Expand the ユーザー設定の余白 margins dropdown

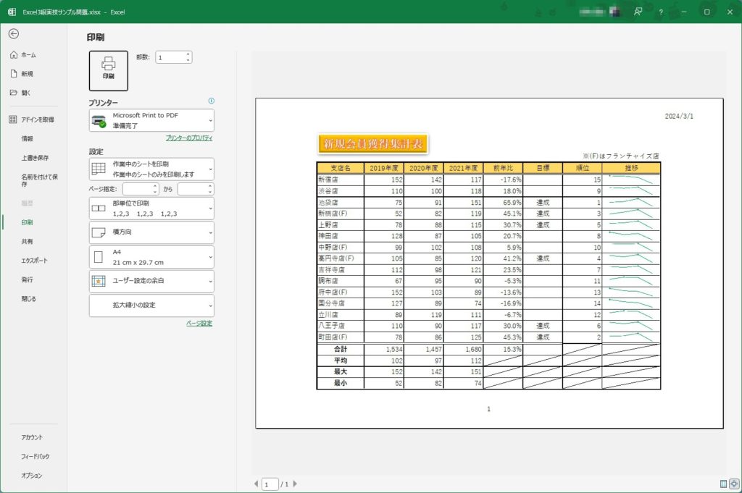151,281
